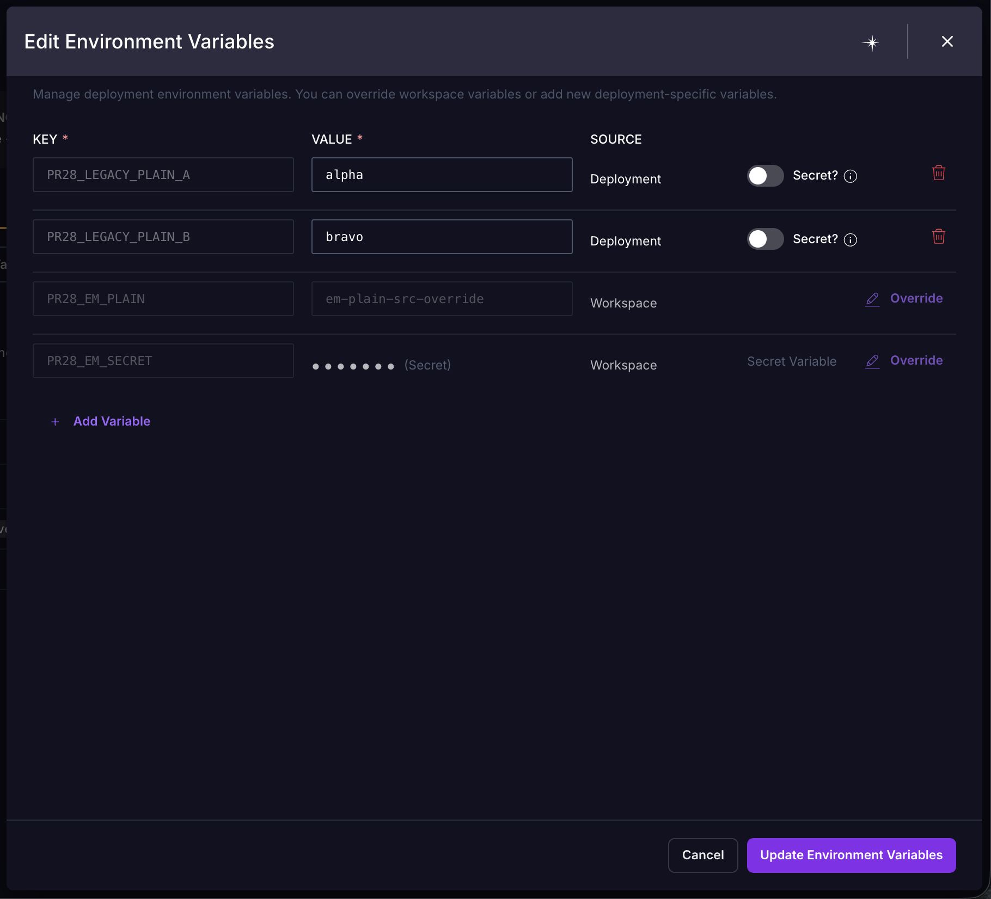
Task: Click Workspace source text for PR28_EM_SECRET
Action: (x=623, y=365)
